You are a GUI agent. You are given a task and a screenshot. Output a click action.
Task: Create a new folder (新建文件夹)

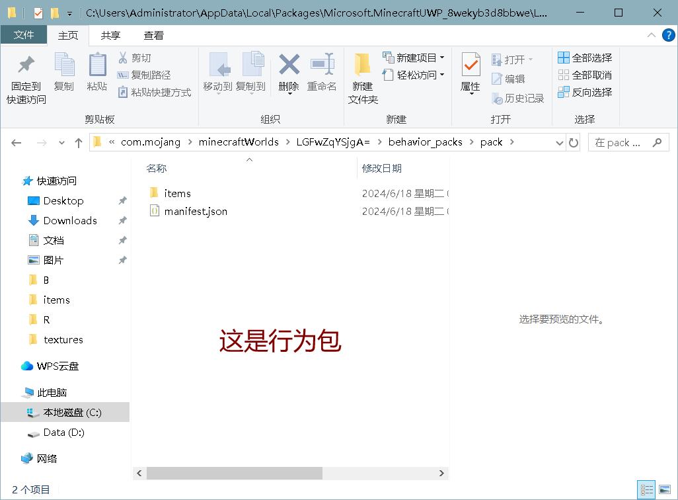(x=363, y=79)
